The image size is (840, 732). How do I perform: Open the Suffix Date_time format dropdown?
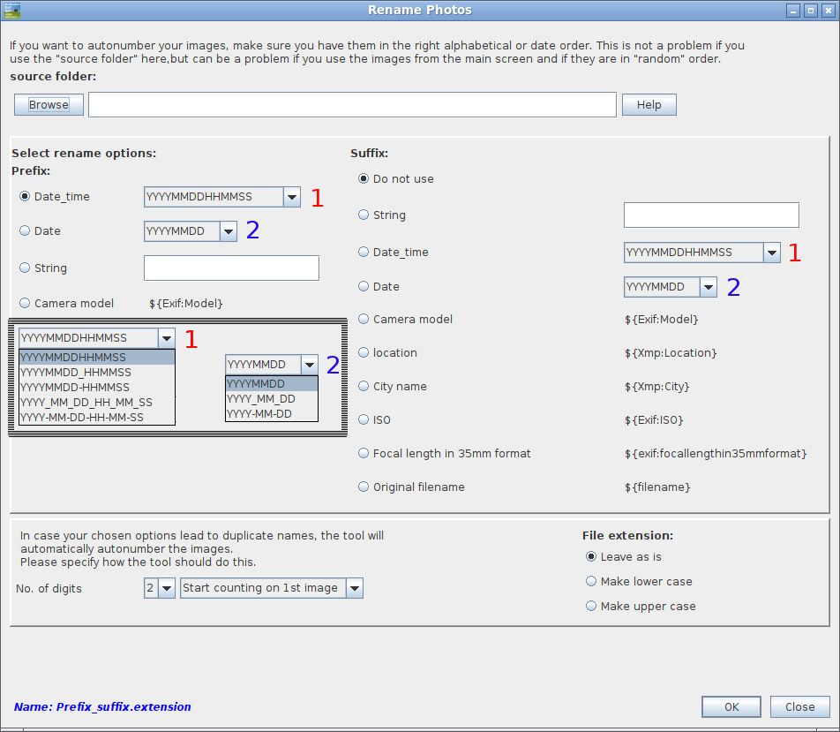coord(702,252)
